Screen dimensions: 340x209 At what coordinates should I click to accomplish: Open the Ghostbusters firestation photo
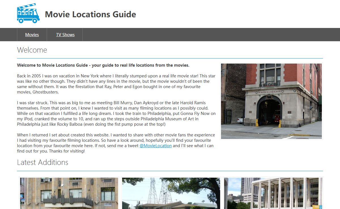271,101
